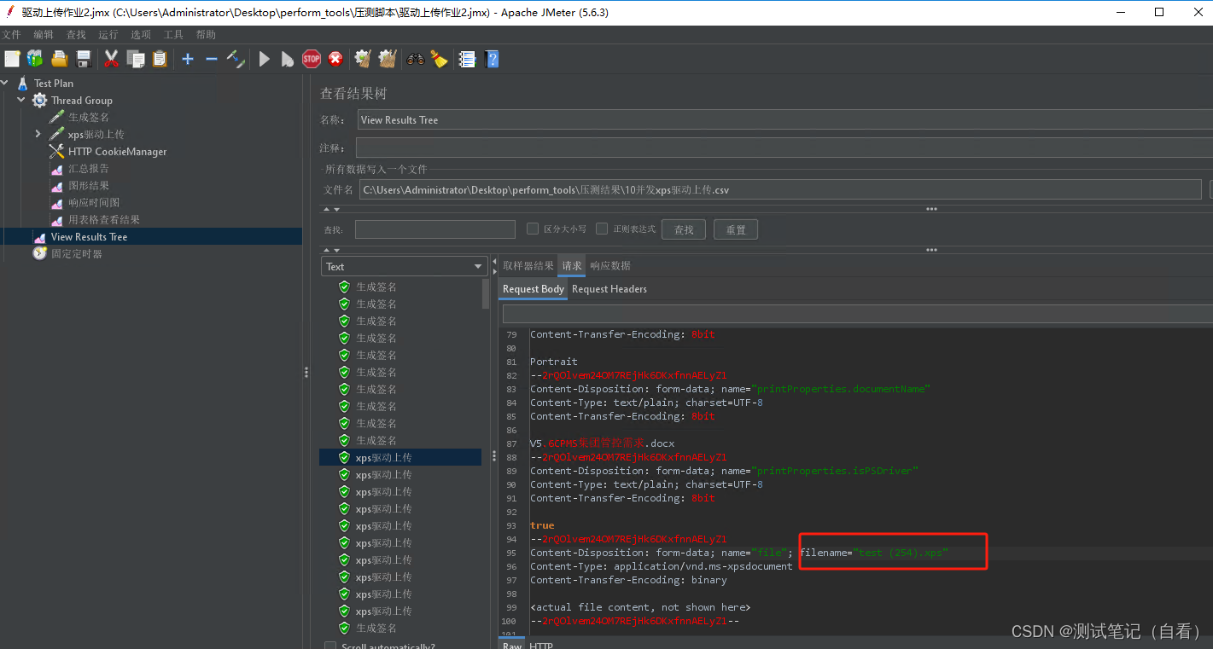This screenshot has height=649, width=1213.
Task: Select 生成签名 in the test plan tree
Action: 89,117
